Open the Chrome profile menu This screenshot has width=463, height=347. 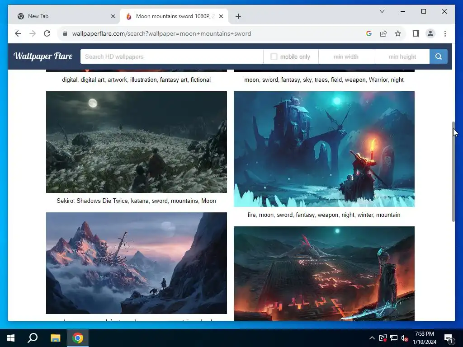[x=430, y=33]
